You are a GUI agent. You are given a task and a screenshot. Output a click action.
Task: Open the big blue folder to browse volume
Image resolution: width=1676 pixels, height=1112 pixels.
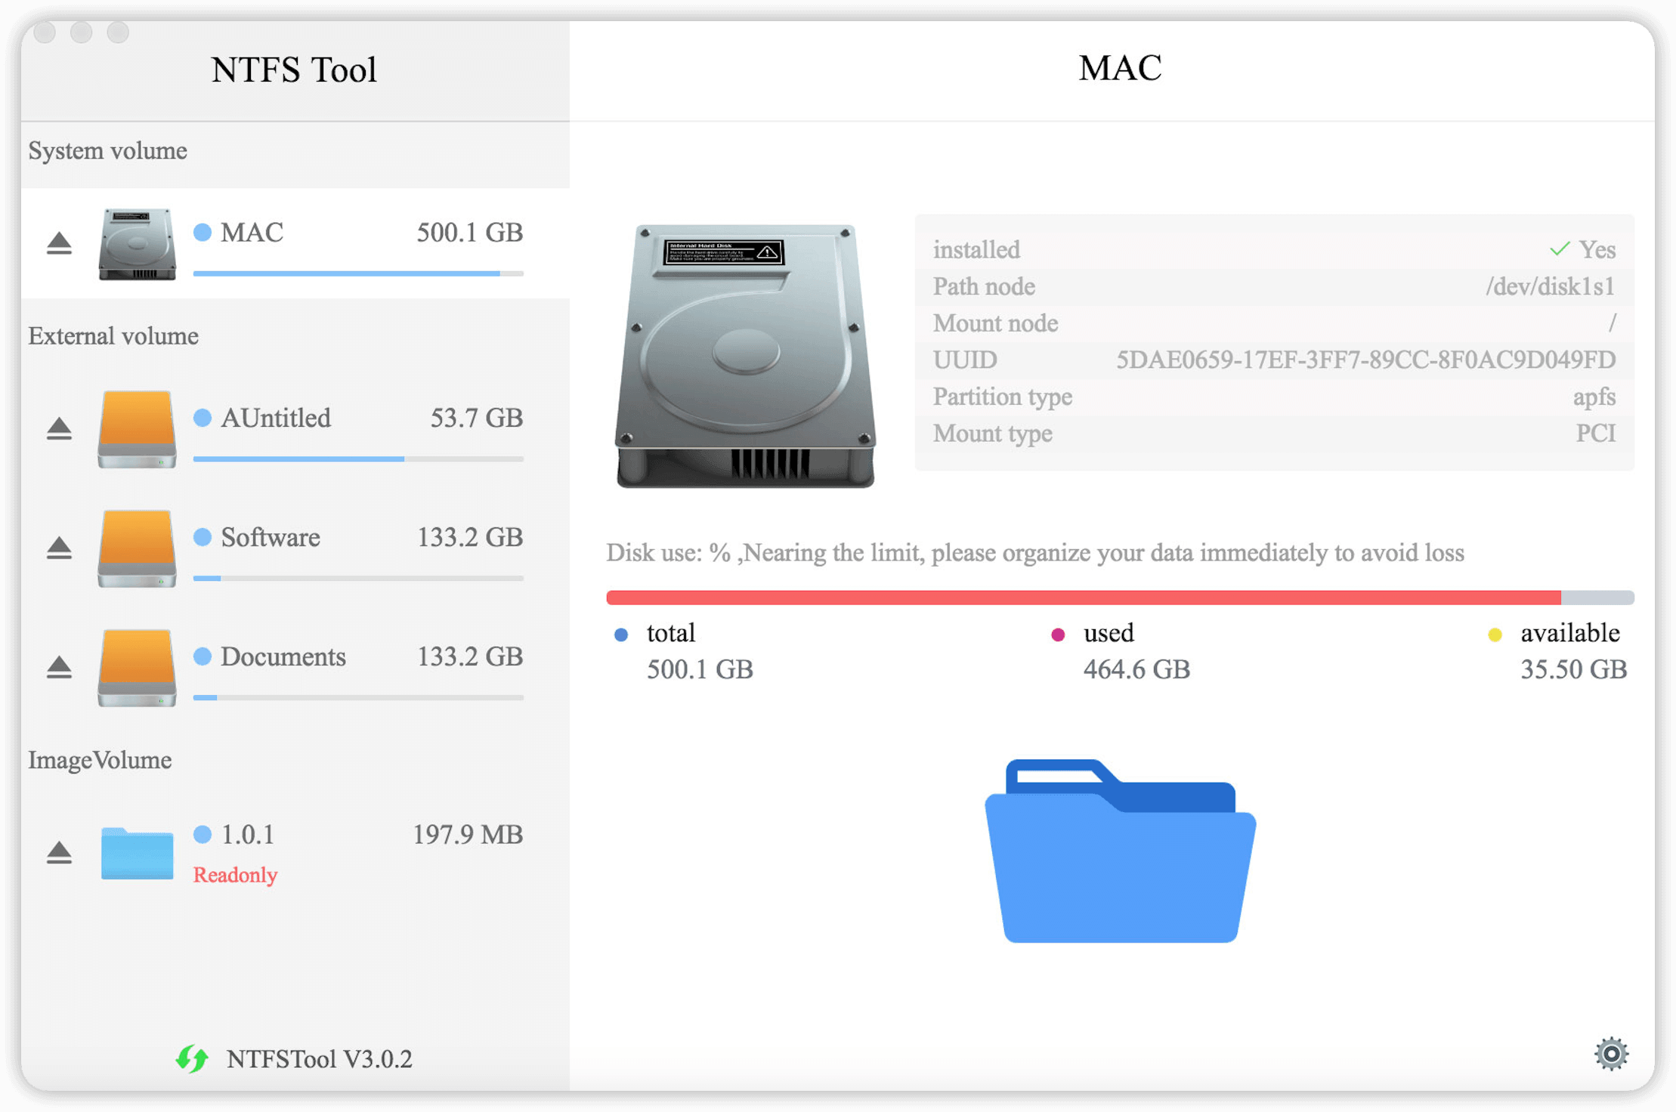pyautogui.click(x=1120, y=851)
